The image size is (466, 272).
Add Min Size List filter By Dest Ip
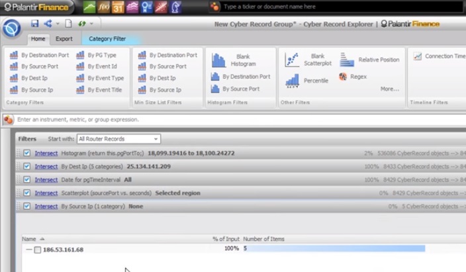pos(157,78)
